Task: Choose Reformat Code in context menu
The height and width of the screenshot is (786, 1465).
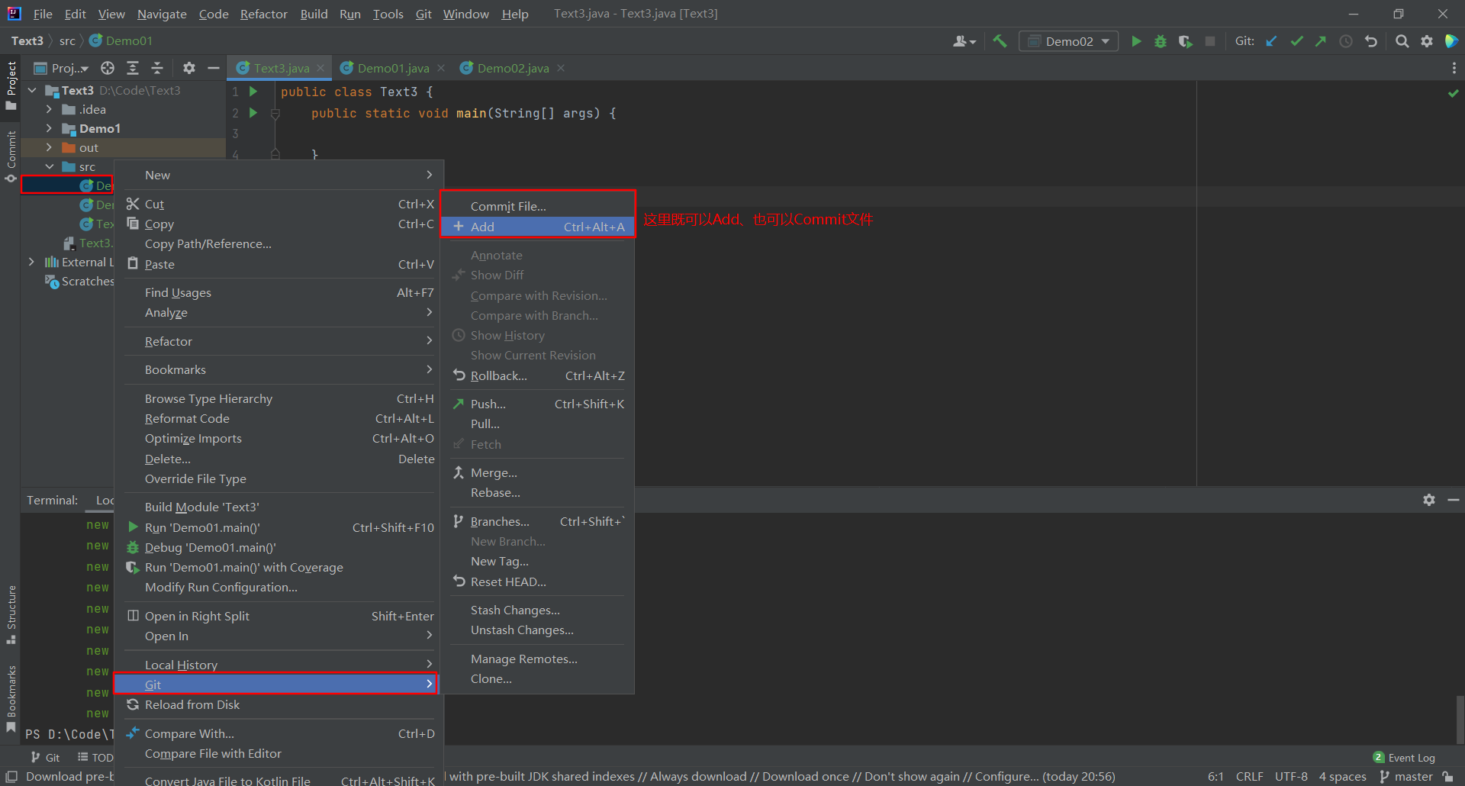Action: pos(279,418)
